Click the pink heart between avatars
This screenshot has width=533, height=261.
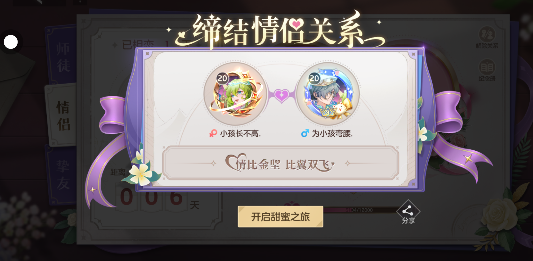coord(282,95)
